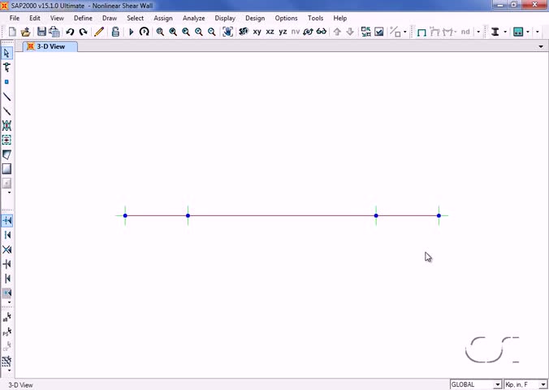
Task: Click the steel I-section design icon
Action: point(495,32)
